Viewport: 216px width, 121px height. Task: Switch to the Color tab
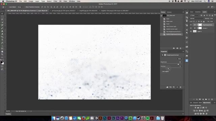pyautogui.click(x=192, y=12)
